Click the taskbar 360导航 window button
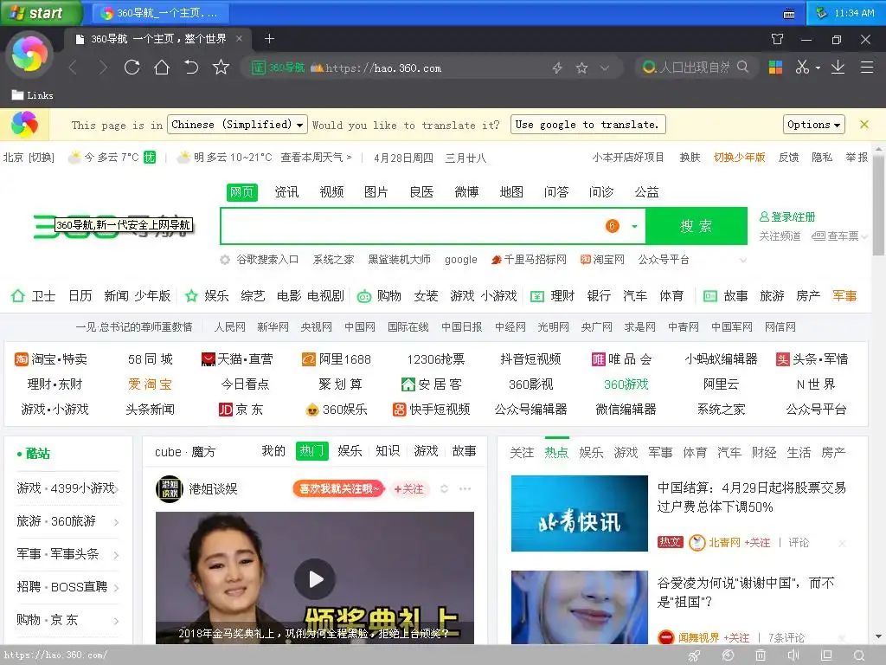Viewport: 886px width, 665px height. (x=161, y=13)
